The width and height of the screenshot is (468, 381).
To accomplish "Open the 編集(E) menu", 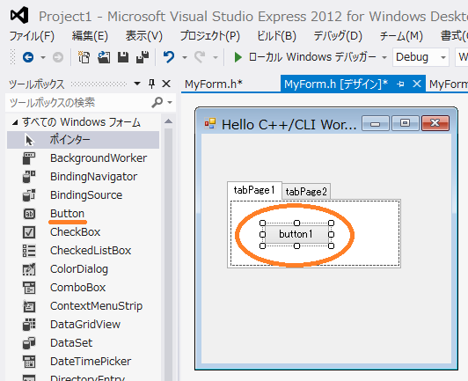I will tap(90, 36).
